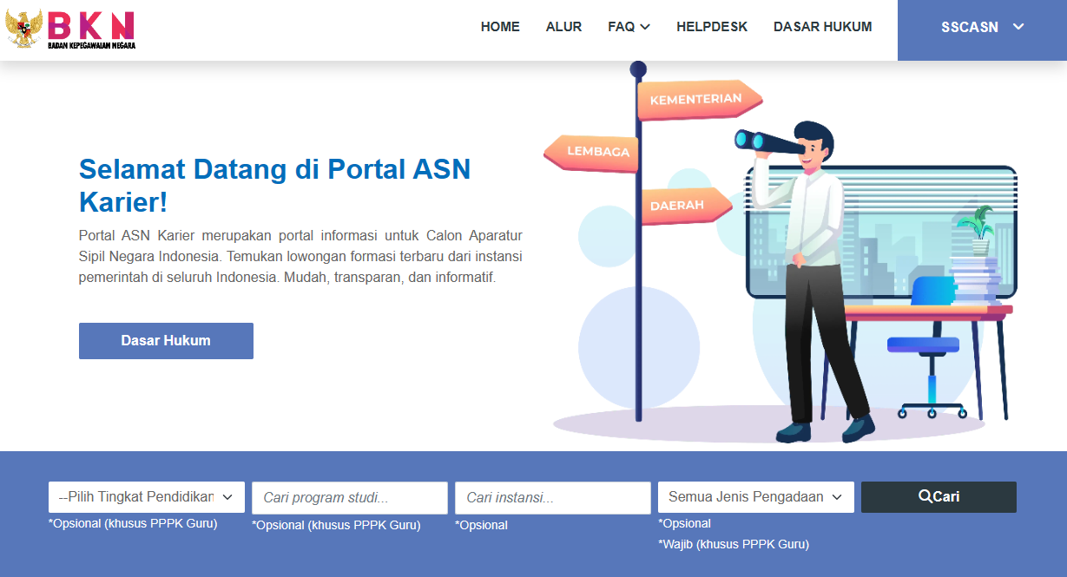Focus the Cari instansi search field
The height and width of the screenshot is (577, 1067).
pos(553,498)
